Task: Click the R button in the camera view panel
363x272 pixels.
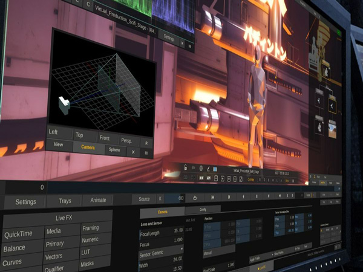Action: [145, 141]
